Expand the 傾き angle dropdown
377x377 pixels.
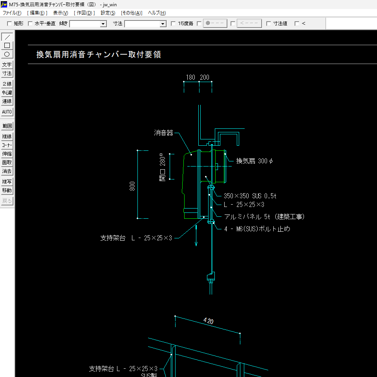(103, 24)
